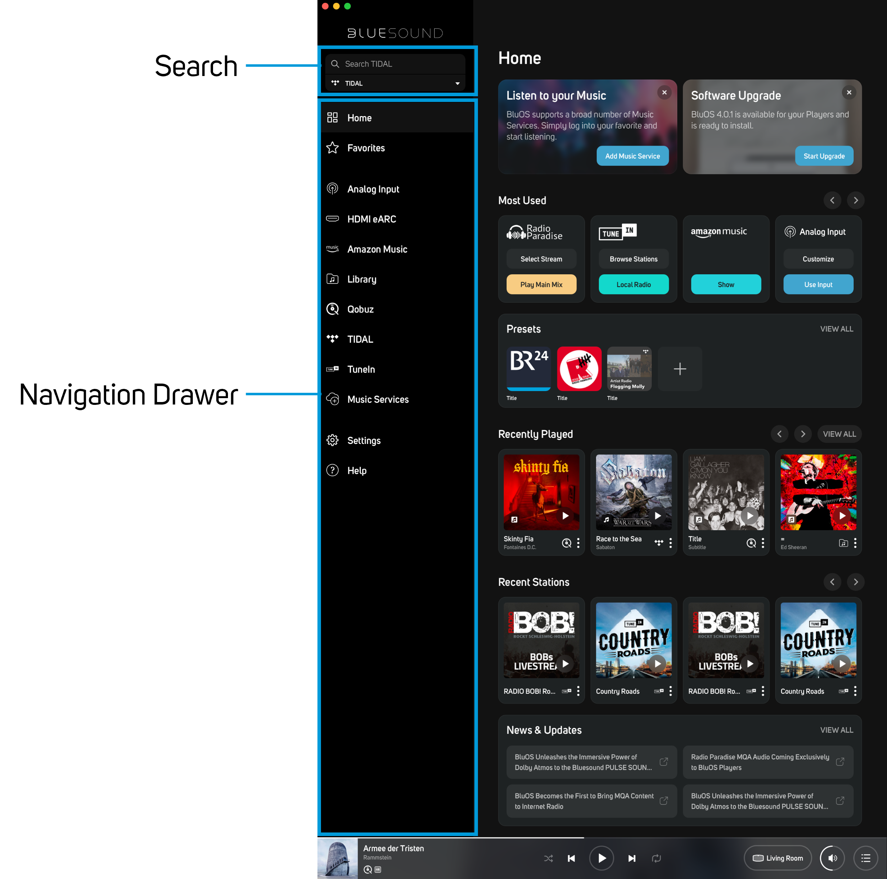This screenshot has height=879, width=887.
Task: Open TIDAL from the sidebar
Action: (359, 339)
